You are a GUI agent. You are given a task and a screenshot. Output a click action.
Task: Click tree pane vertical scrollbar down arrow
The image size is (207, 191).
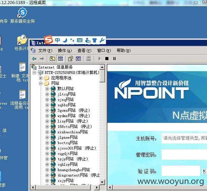[102, 182]
